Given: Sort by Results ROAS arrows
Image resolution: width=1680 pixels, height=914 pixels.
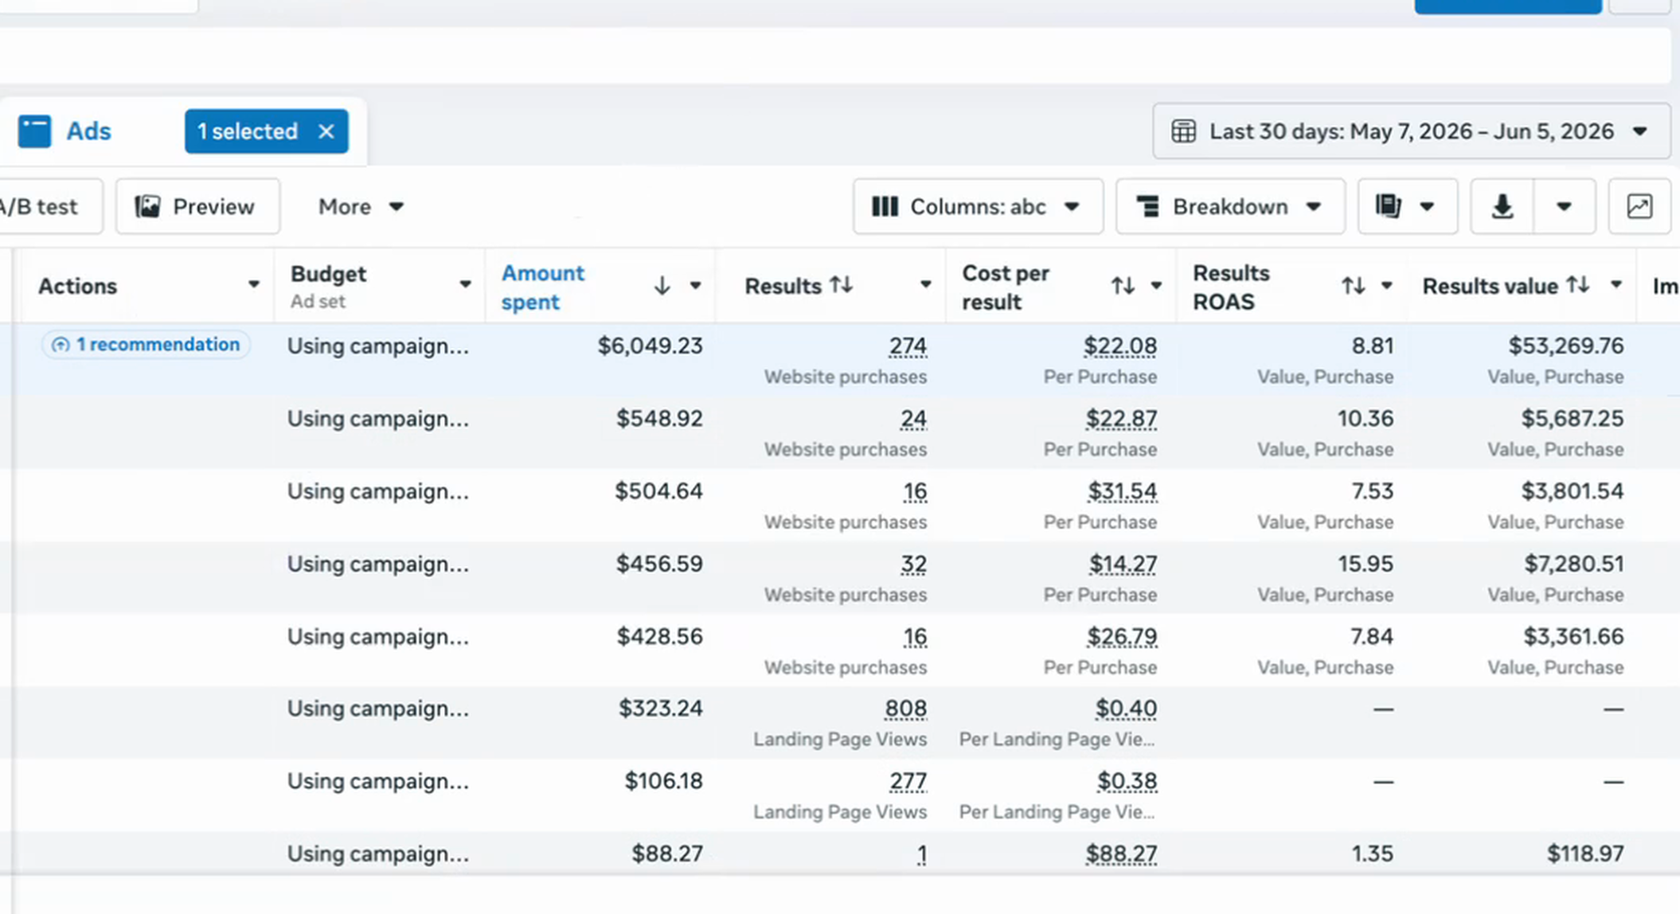Looking at the screenshot, I should pos(1353,285).
